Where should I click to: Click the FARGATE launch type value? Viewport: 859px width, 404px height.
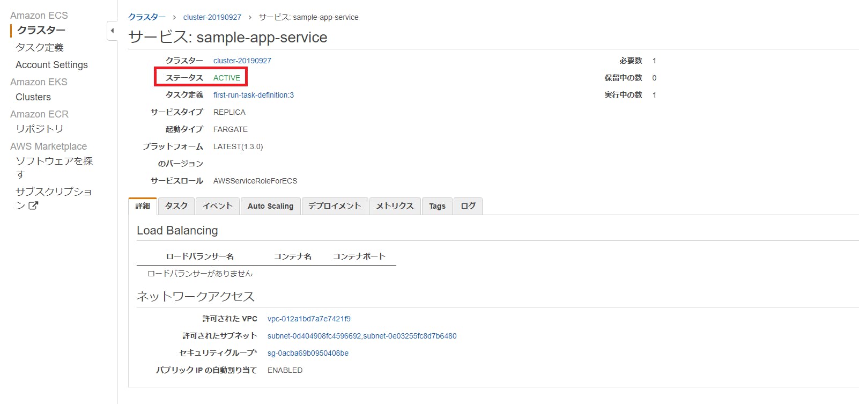(x=231, y=129)
